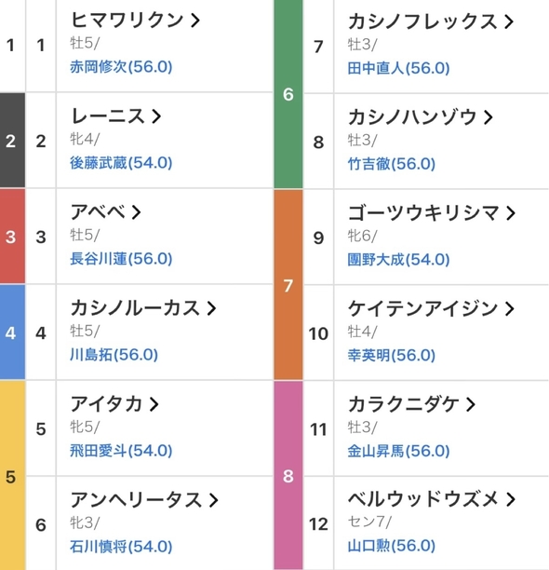Click chevron arrow after アベベ
The image size is (549, 570).
136,212
